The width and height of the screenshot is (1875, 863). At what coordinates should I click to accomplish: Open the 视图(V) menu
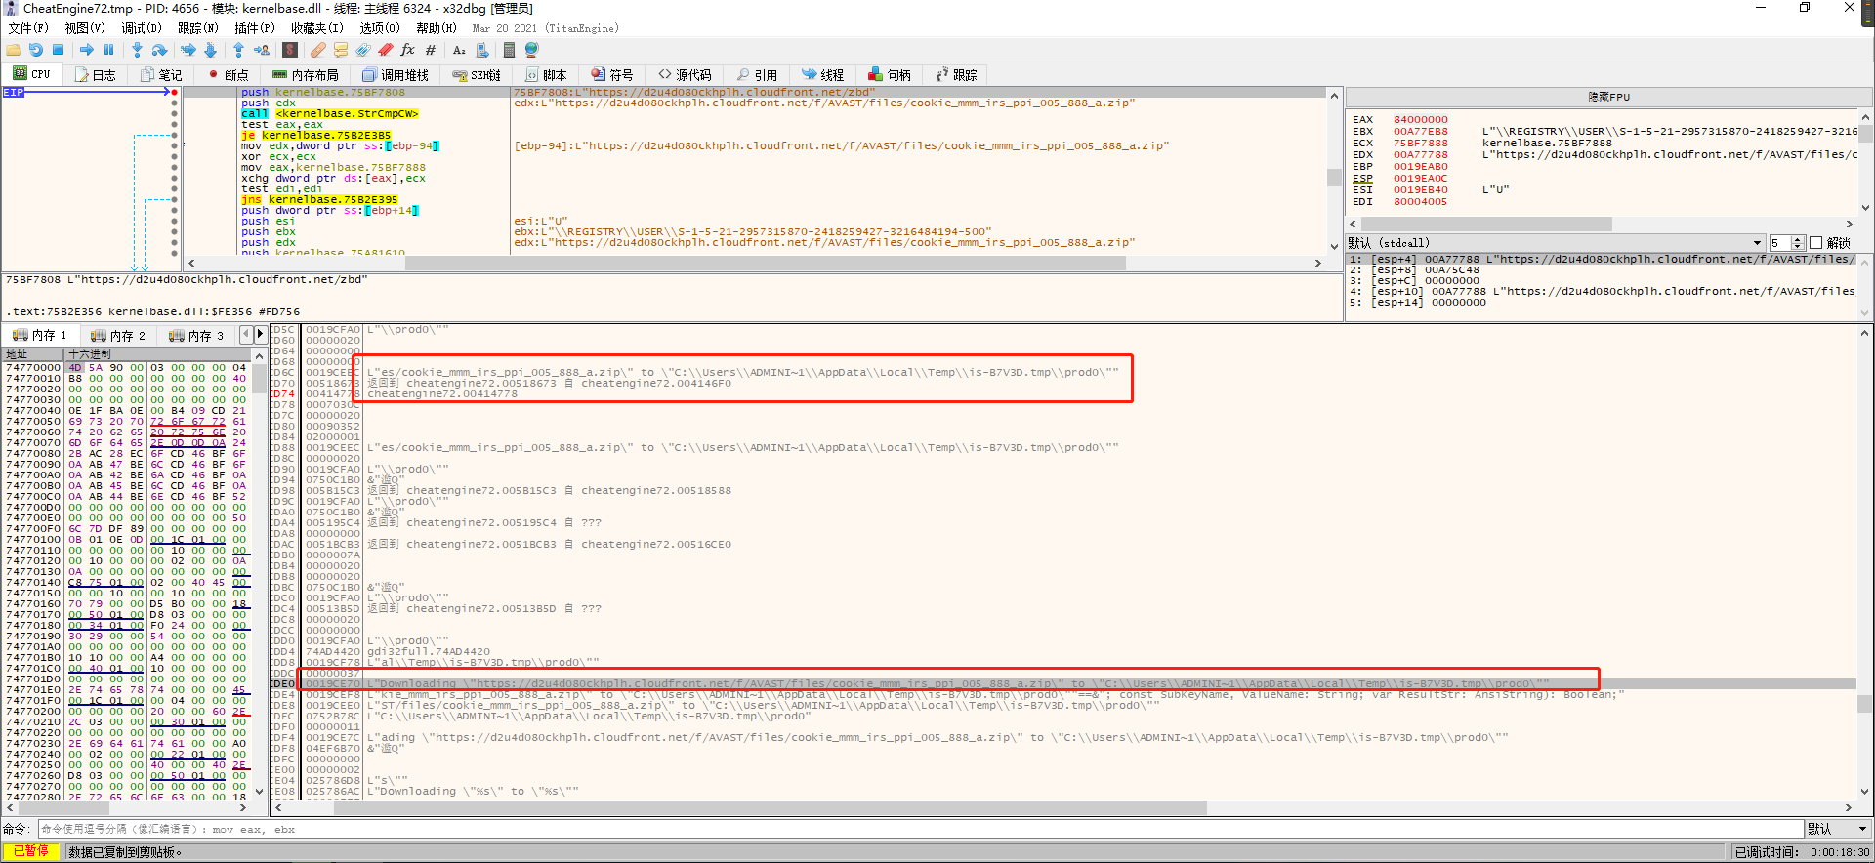(x=85, y=28)
